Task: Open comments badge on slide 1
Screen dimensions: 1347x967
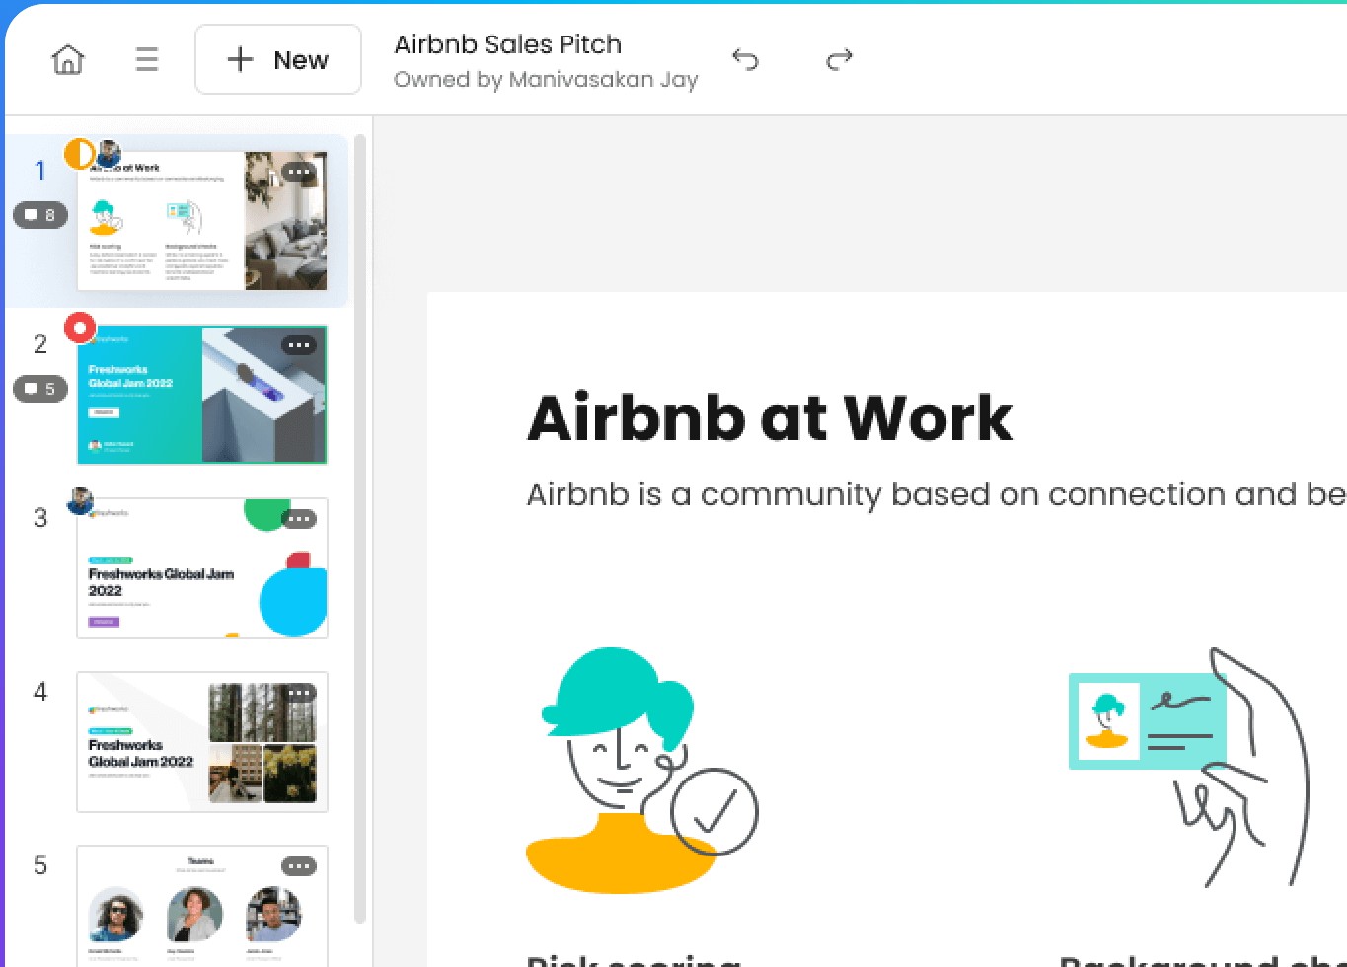Action: [x=40, y=215]
